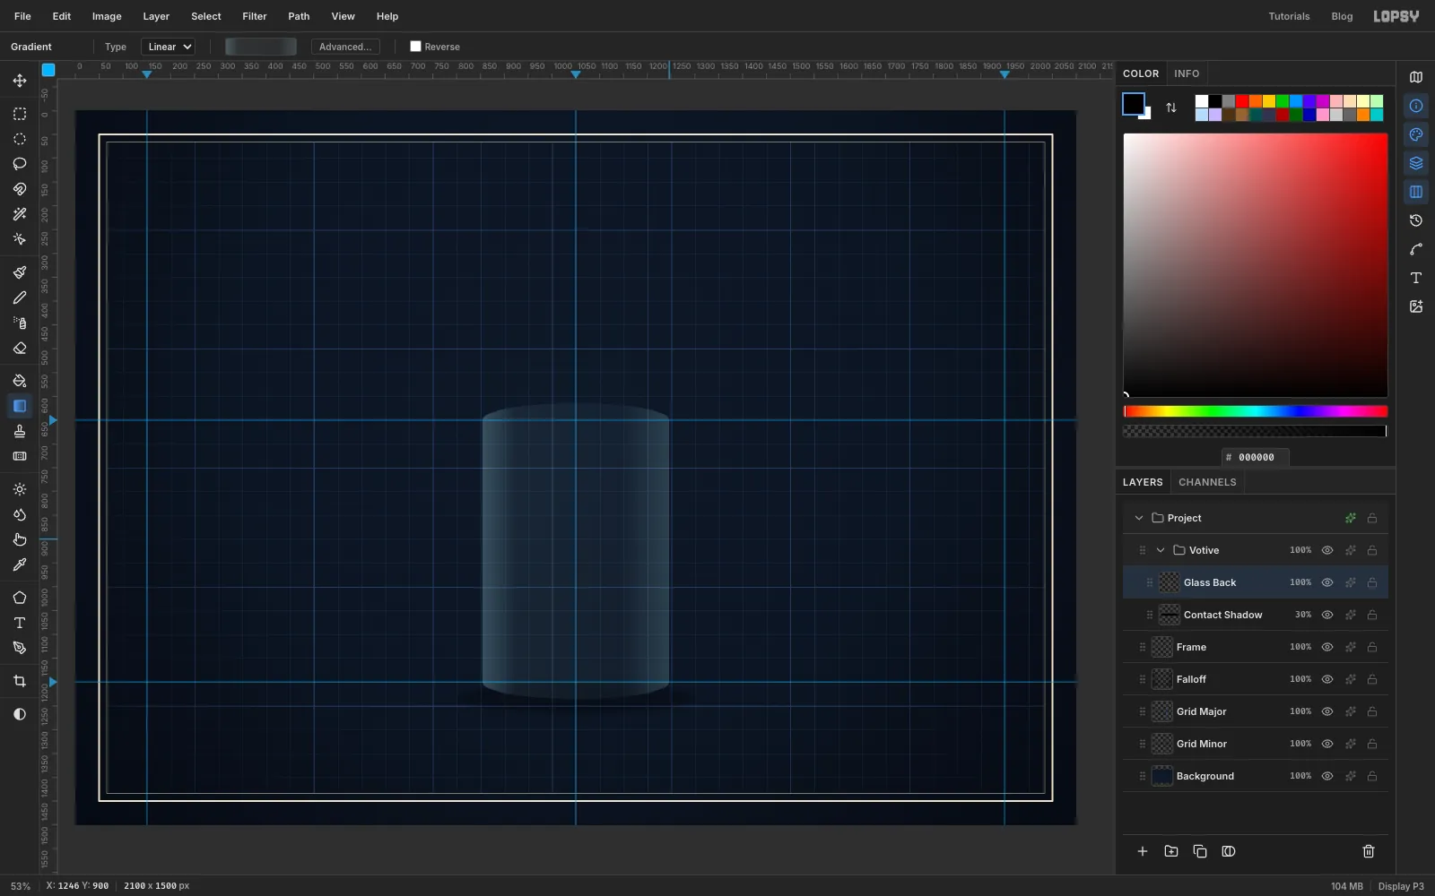Open the Filter menu
Image resolution: width=1435 pixels, height=896 pixels.
[x=255, y=16]
